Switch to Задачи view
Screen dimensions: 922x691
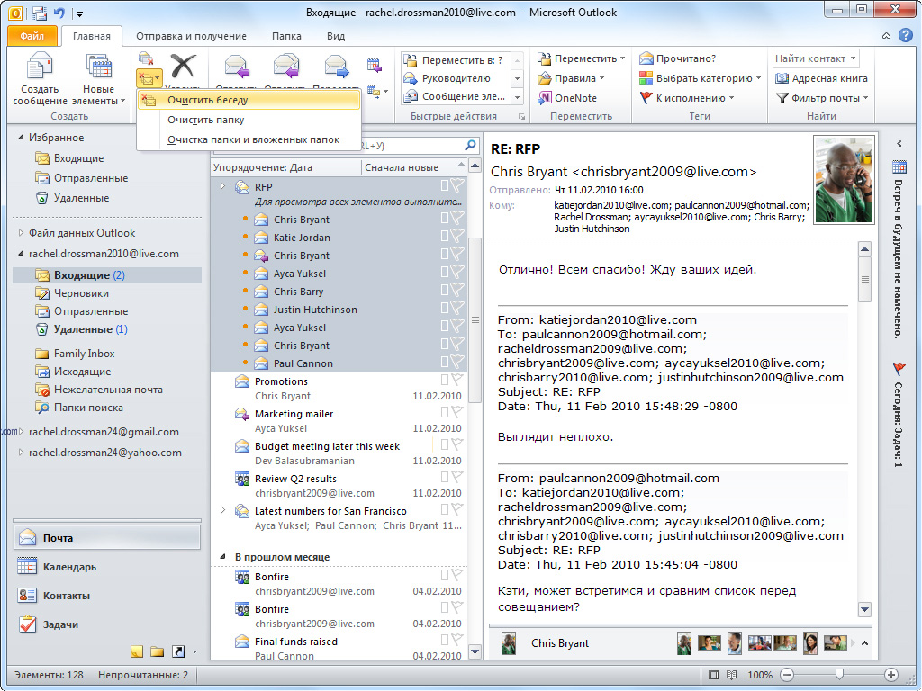tap(107, 624)
